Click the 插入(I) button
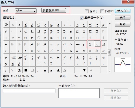 (123, 11)
